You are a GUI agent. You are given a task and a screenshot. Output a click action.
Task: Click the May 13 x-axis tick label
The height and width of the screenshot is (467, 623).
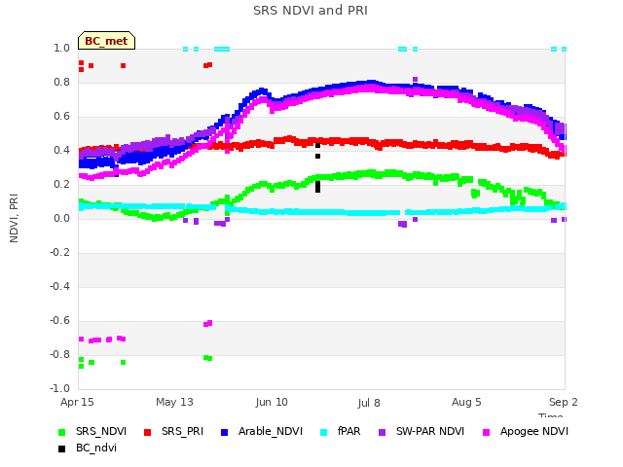tap(174, 402)
